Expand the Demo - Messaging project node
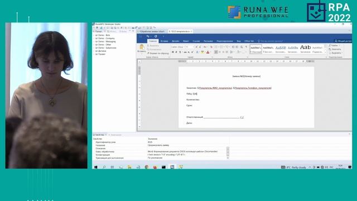 pyautogui.click(x=94, y=42)
